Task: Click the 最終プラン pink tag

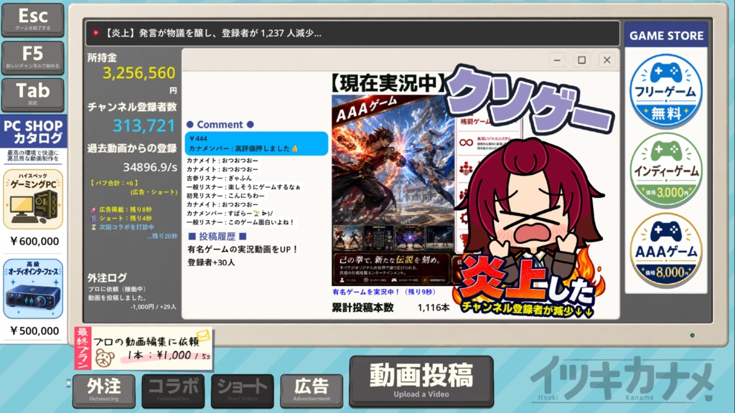Action: coord(83,348)
